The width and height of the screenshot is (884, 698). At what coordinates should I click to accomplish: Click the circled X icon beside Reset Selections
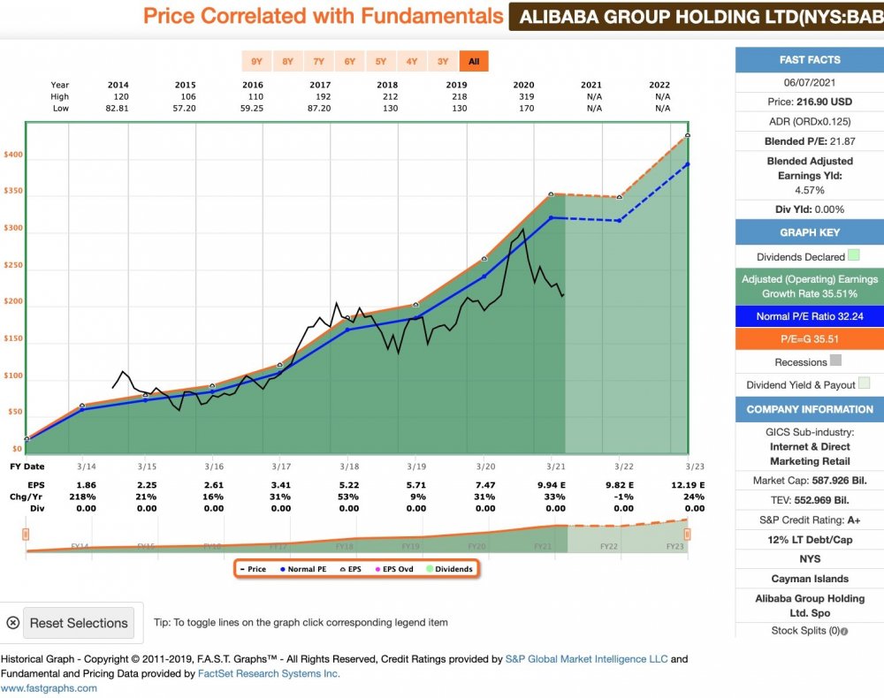tap(12, 623)
